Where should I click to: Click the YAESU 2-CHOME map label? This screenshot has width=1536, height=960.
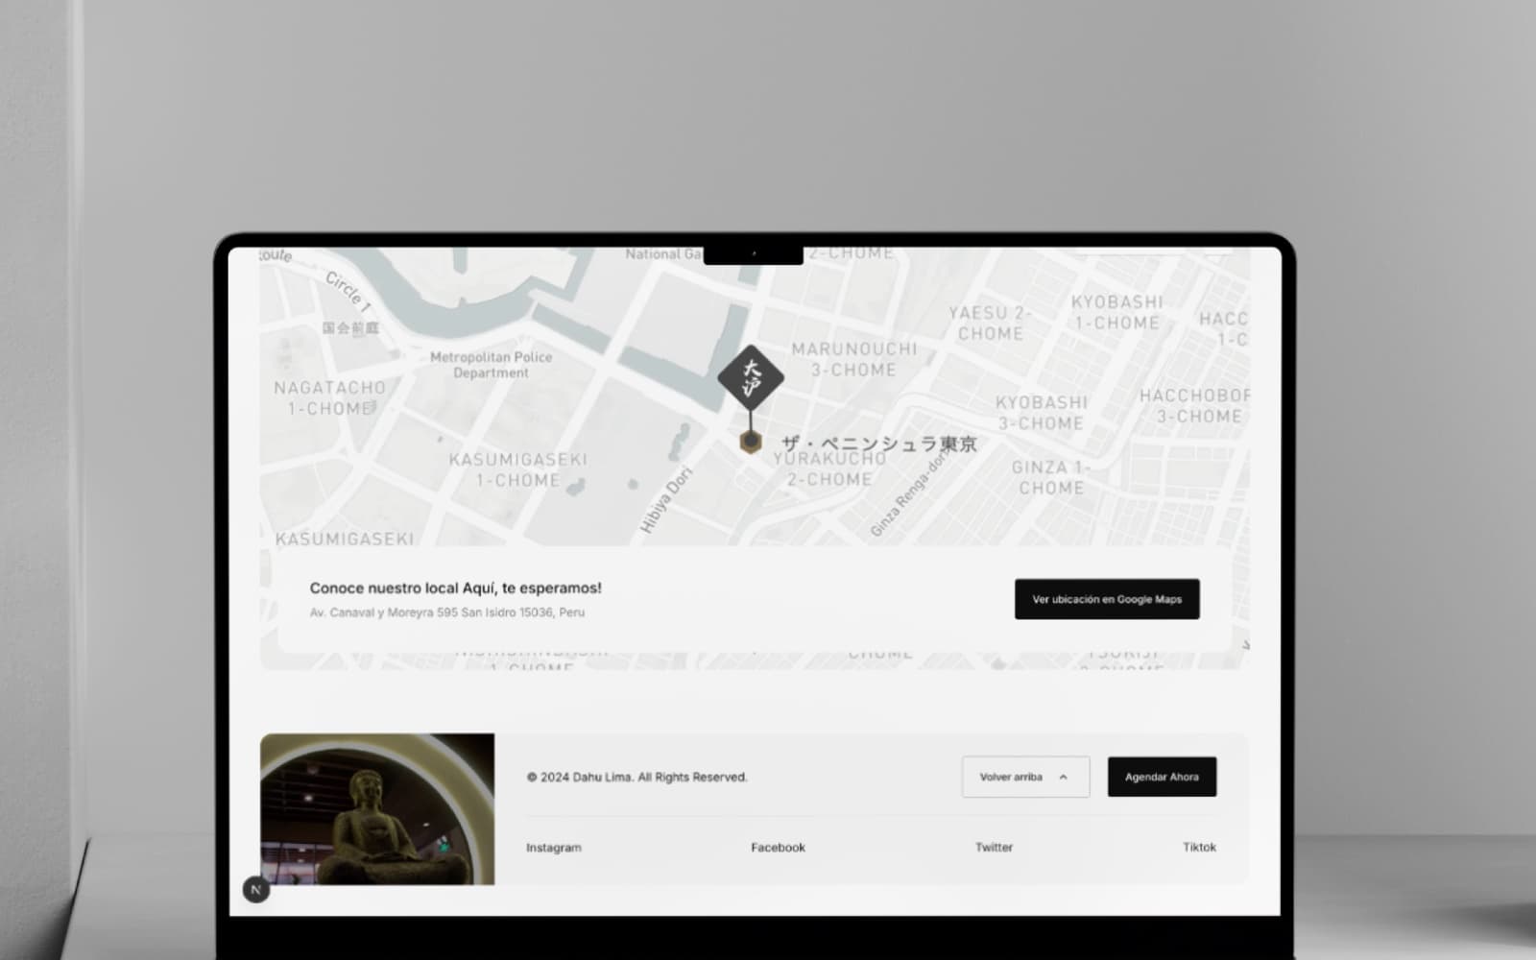(x=992, y=323)
